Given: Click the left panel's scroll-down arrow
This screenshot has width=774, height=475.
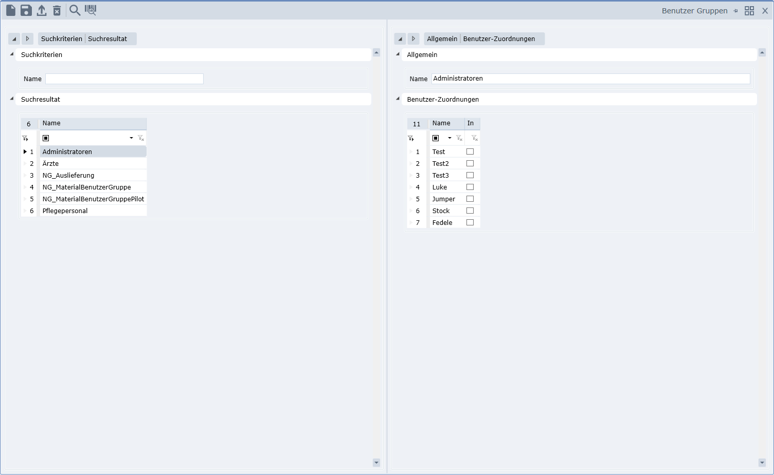Looking at the screenshot, I should click(x=376, y=463).
